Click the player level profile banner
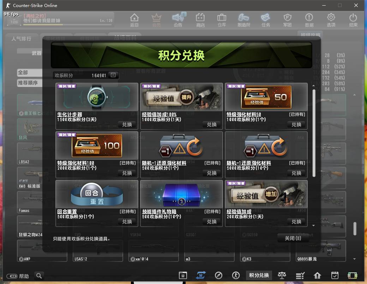The image size is (367, 284). (59, 19)
